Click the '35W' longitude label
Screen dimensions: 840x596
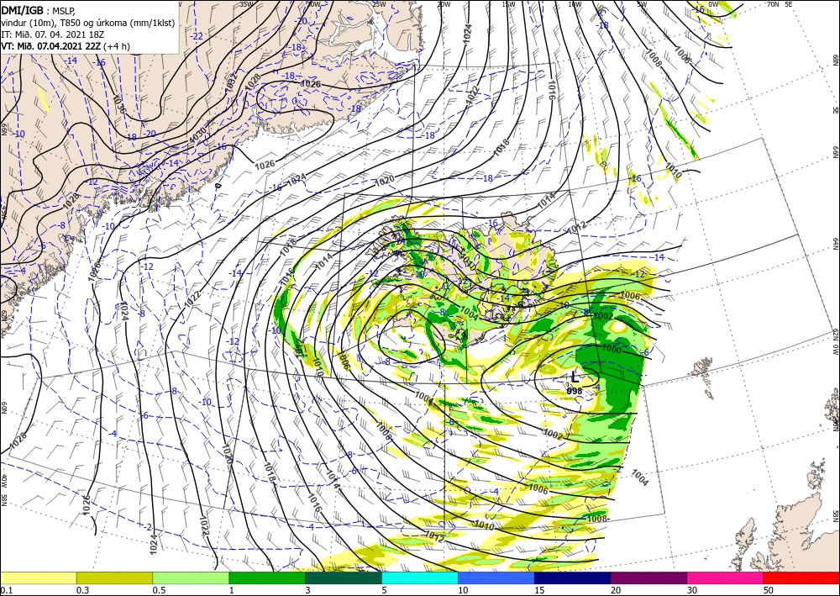246,4
